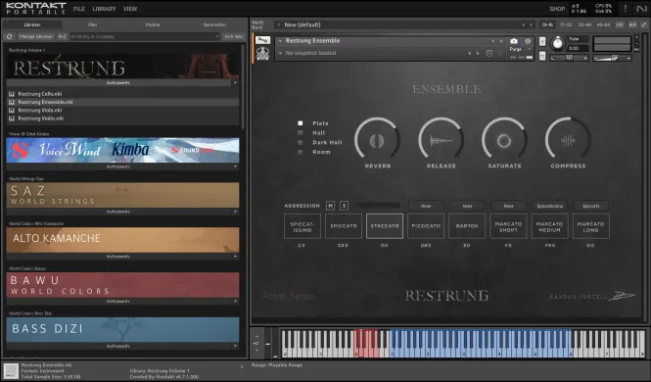Toggle instrument Solo S button
This screenshot has width=651, height=382.
tap(542, 41)
